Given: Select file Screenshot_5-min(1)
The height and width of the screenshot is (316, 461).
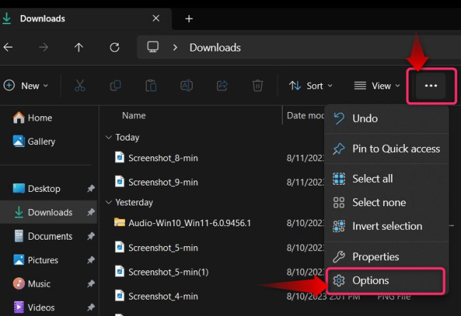Looking at the screenshot, I should 162,272.
